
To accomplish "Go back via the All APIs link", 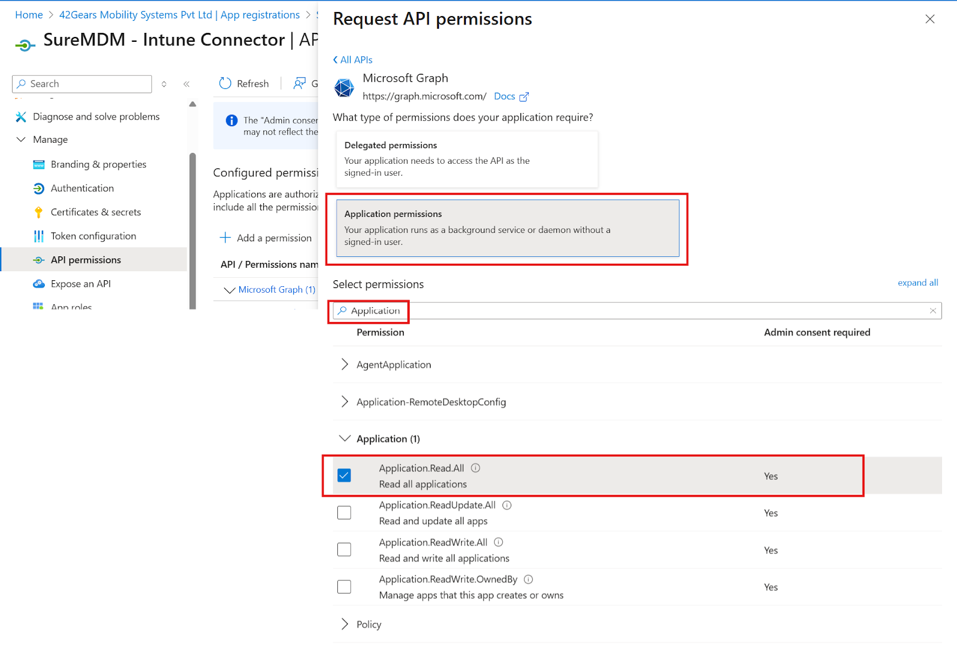I will tap(353, 60).
